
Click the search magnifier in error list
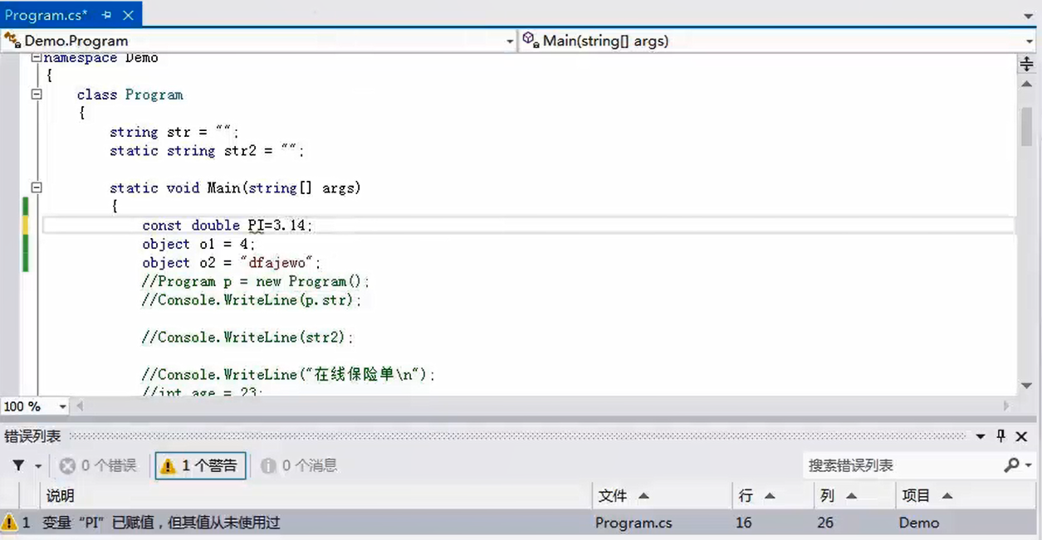[x=1011, y=465]
